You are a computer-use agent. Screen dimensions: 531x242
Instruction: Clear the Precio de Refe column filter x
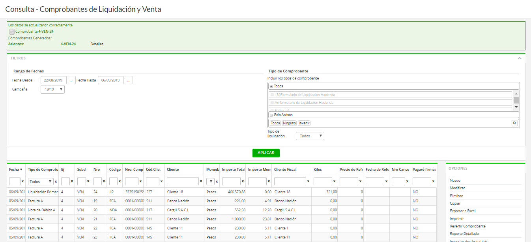(x=360, y=182)
